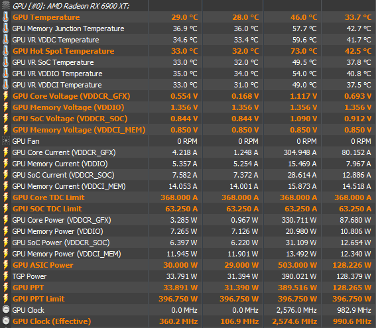Select the GPU SoC Power (VDDCR_SOC) label
The width and height of the screenshot is (376, 328).
pyautogui.click(x=61, y=243)
